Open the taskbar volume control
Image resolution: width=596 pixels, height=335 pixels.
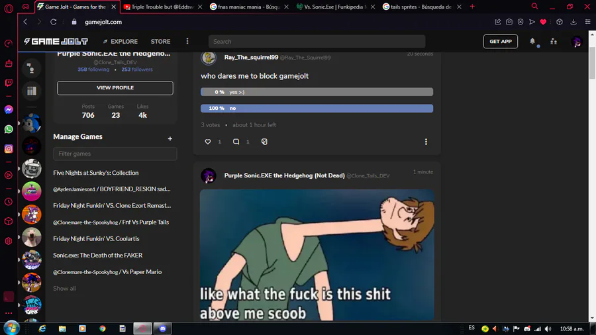point(548,329)
